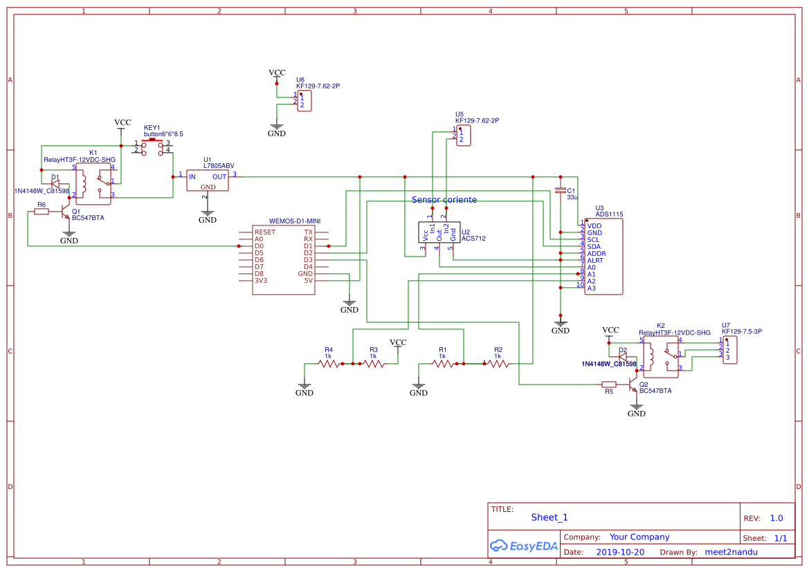Click the ALRT pin label on ADS1115
Viewport: 809px width, 572px height.
[595, 261]
